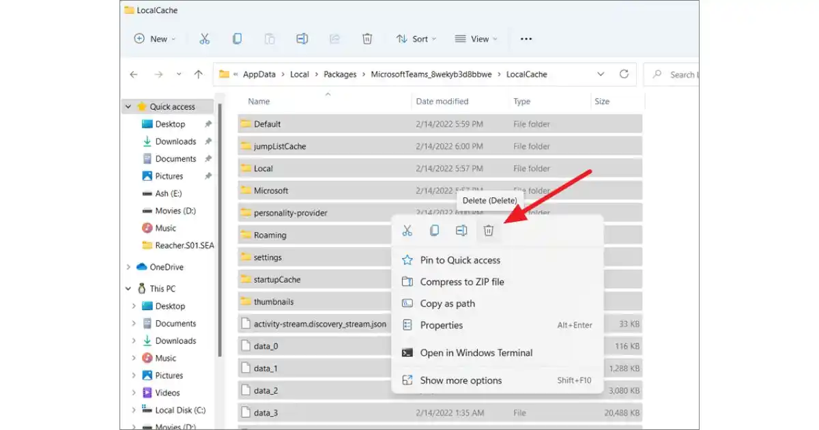Open Desktop in Quick access
Image resolution: width=819 pixels, height=430 pixels.
[170, 124]
